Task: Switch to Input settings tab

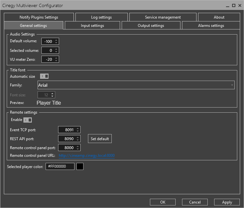Action: (x=92, y=25)
